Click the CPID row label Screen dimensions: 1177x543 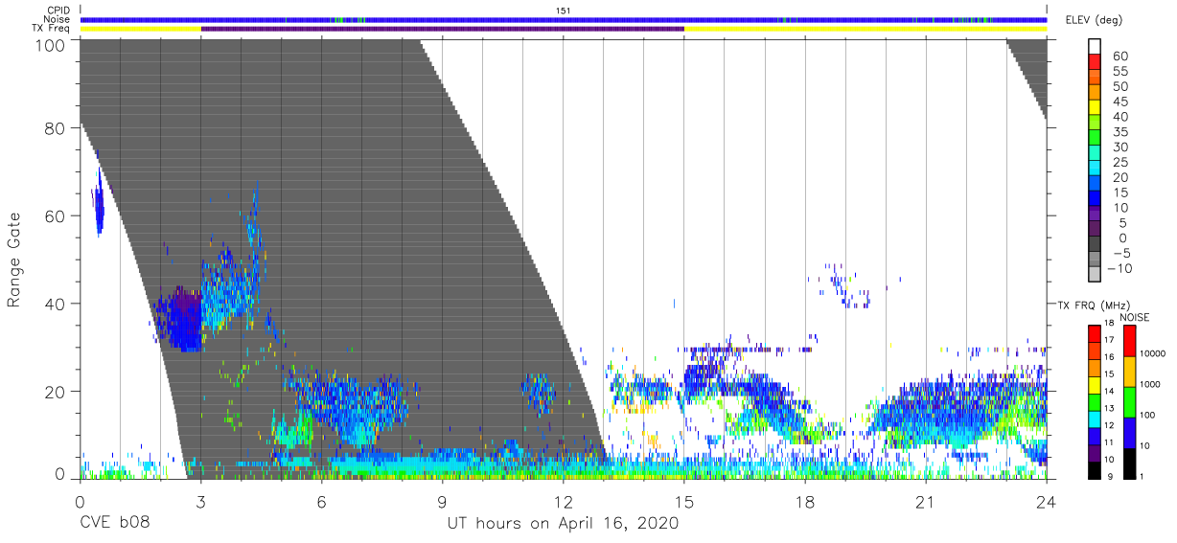[59, 11]
